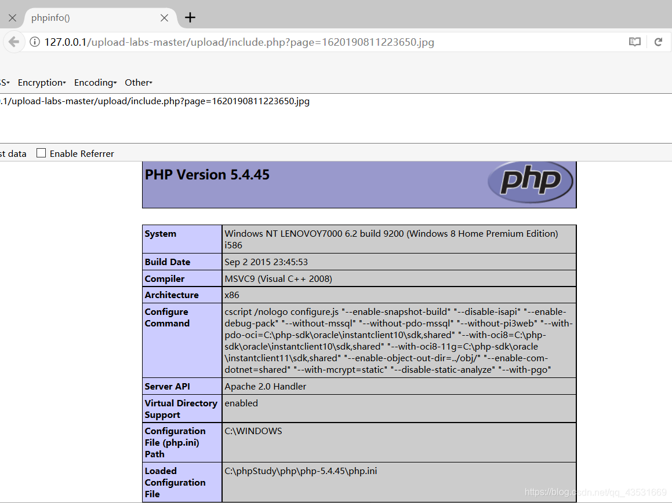This screenshot has height=503, width=672.
Task: Click the HackBar URL text field
Action: 336,118
